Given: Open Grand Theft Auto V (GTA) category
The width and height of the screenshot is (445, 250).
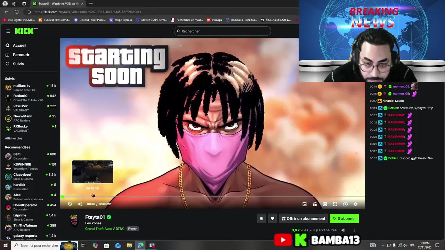Looking at the screenshot, I should click(105, 228).
